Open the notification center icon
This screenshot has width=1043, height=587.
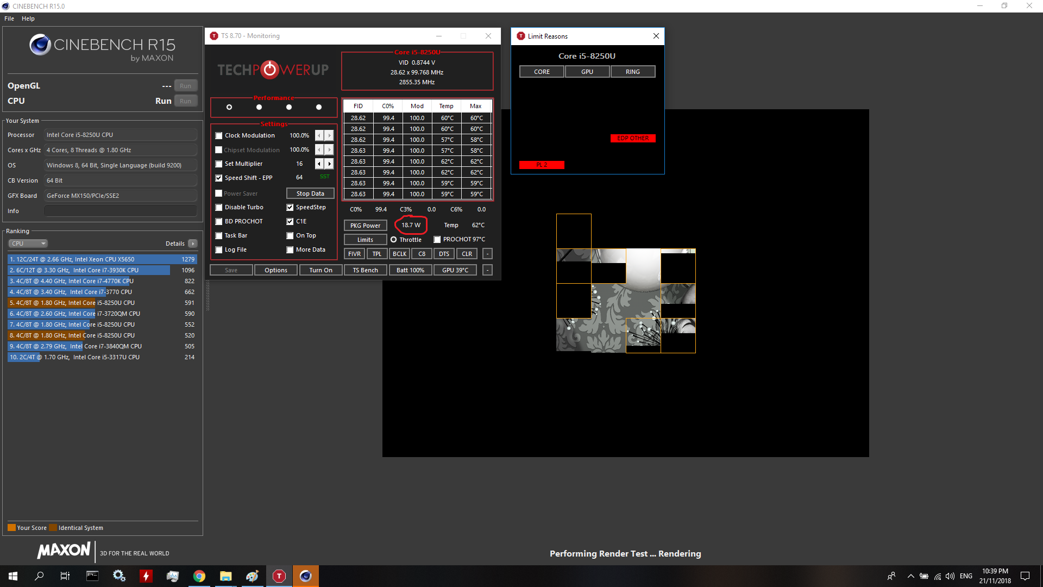1025,576
